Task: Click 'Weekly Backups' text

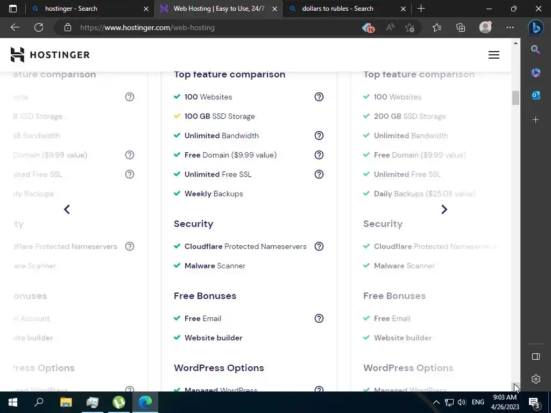Action: (214, 194)
